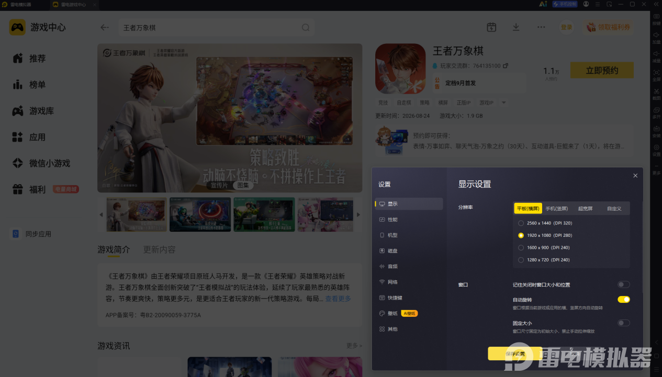Select 2560 x 1440 (DPI 320) resolution
Screen dimensions: 662x377
[x=521, y=223]
